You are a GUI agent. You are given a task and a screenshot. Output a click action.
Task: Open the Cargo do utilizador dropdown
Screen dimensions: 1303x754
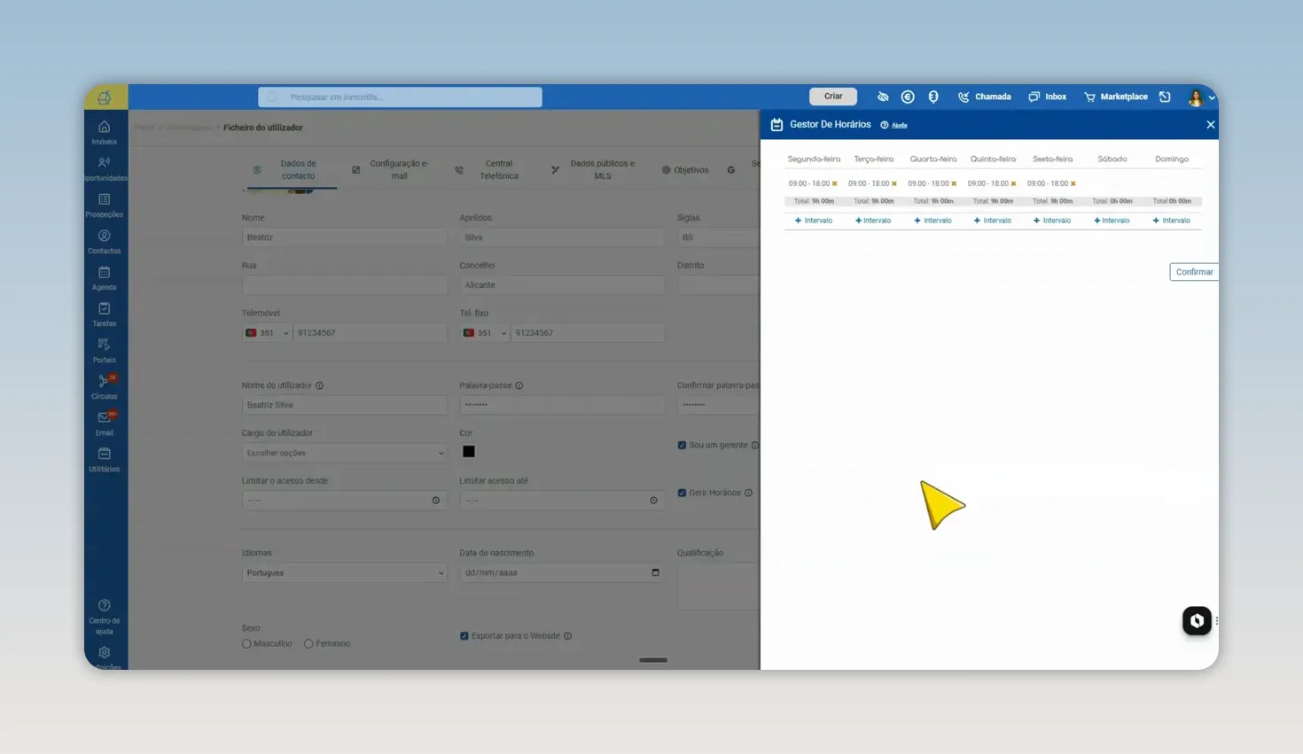click(344, 453)
